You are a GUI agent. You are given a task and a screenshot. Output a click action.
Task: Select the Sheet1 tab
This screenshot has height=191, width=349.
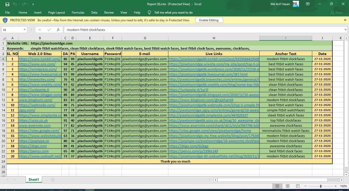coord(33,180)
